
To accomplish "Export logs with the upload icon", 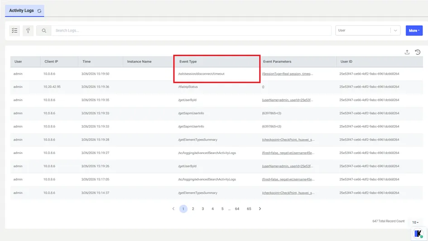I will (x=407, y=52).
